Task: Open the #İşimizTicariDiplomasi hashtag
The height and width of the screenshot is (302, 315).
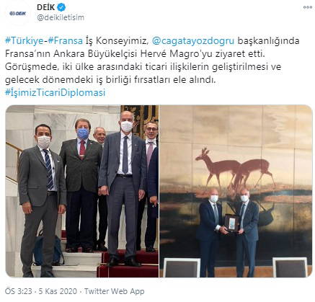Action: coord(56,92)
